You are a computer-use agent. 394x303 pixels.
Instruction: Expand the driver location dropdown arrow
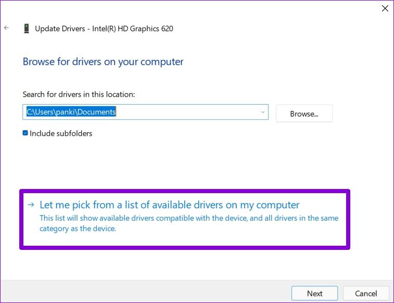coord(262,112)
